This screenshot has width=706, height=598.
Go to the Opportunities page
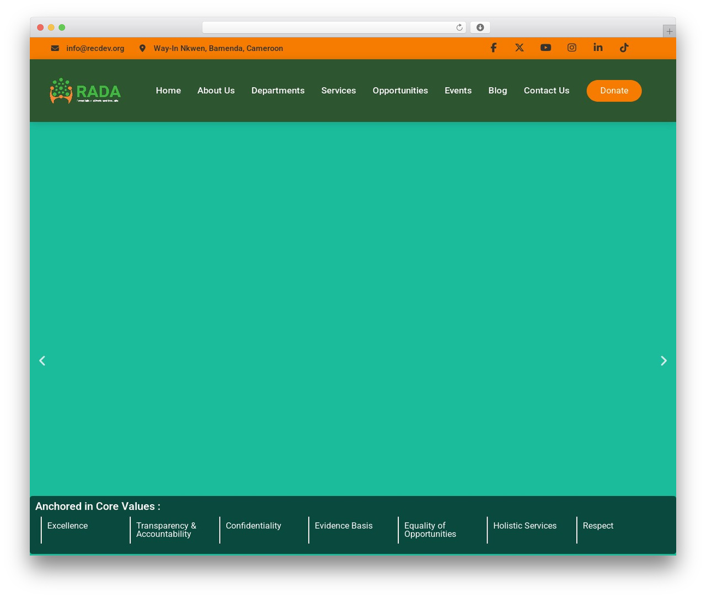[x=400, y=90]
